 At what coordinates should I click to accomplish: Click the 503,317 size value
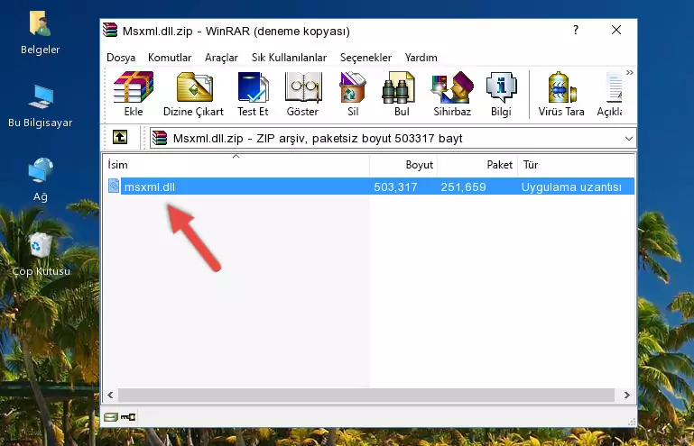[x=395, y=187]
